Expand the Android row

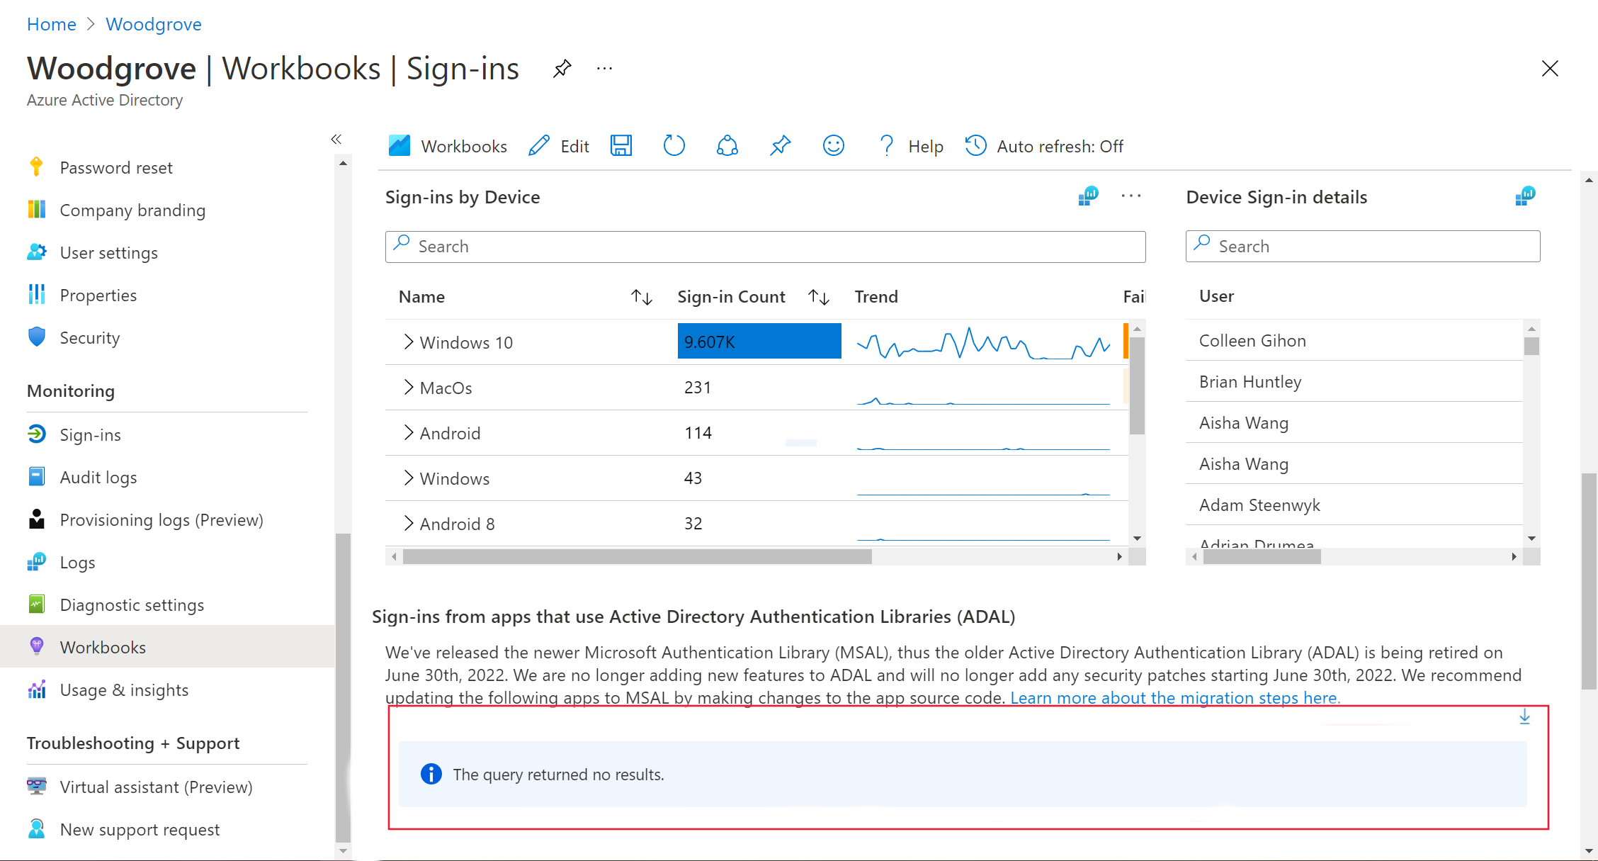point(408,432)
